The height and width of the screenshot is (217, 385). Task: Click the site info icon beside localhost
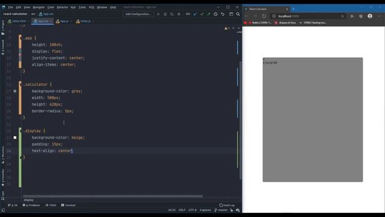(274, 16)
